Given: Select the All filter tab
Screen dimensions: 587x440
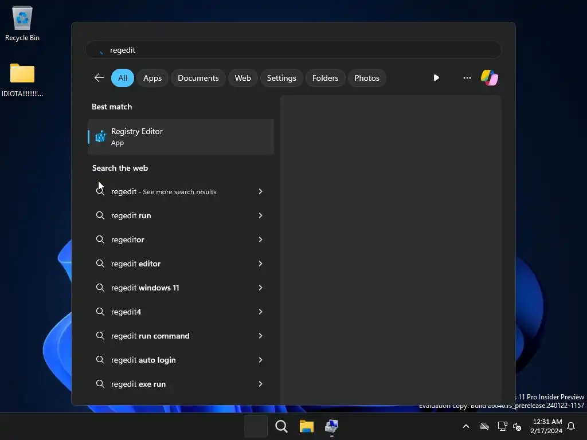Looking at the screenshot, I should [x=123, y=78].
